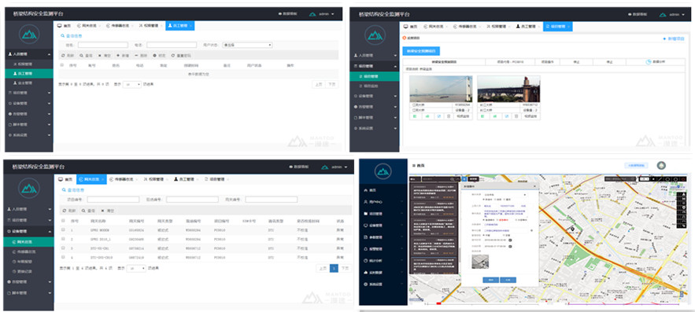695x312 pixels.
Task: Click 视频监控 under the second bridge card
Action: 530,116
